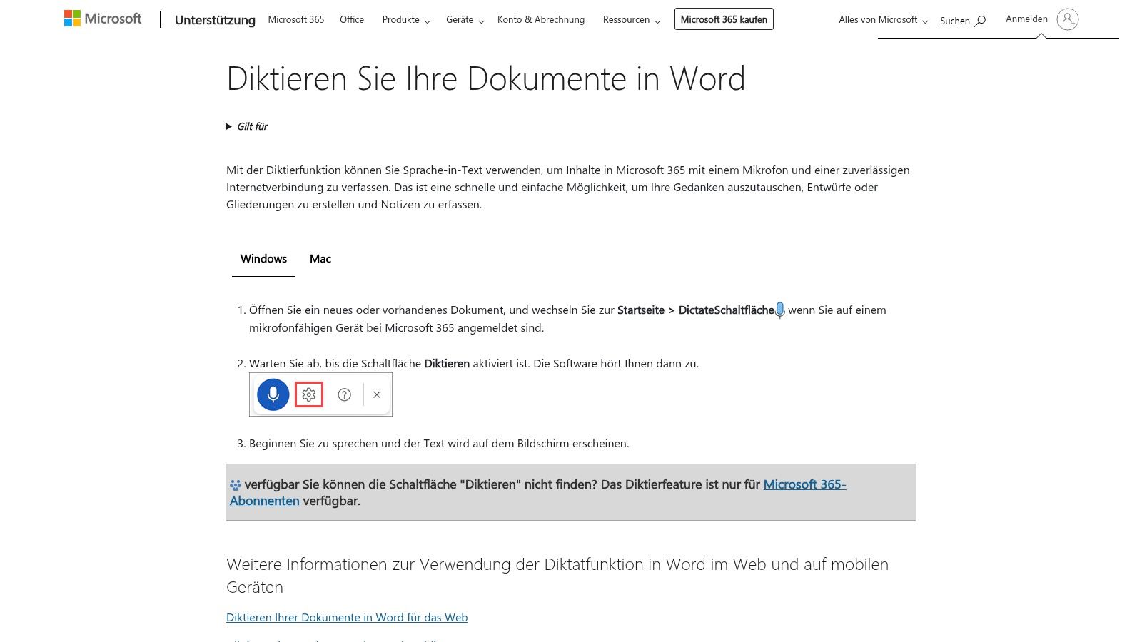Click the Microsoft 365 kaufen button
Viewport: 1142px width, 642px height.
pos(724,19)
